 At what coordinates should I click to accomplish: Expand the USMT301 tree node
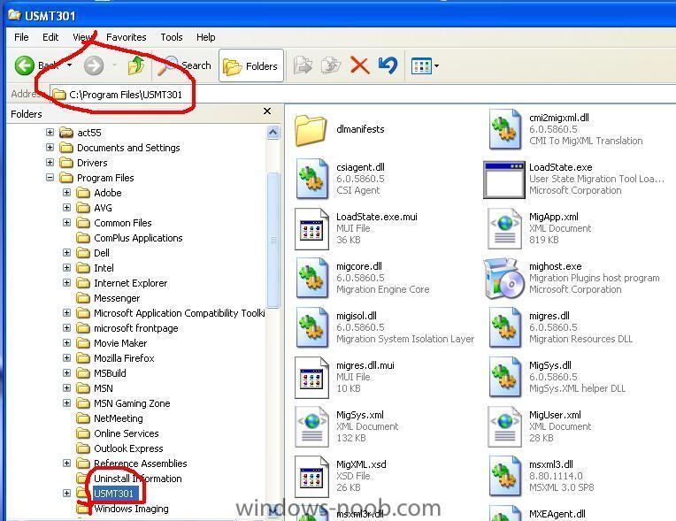click(x=67, y=493)
